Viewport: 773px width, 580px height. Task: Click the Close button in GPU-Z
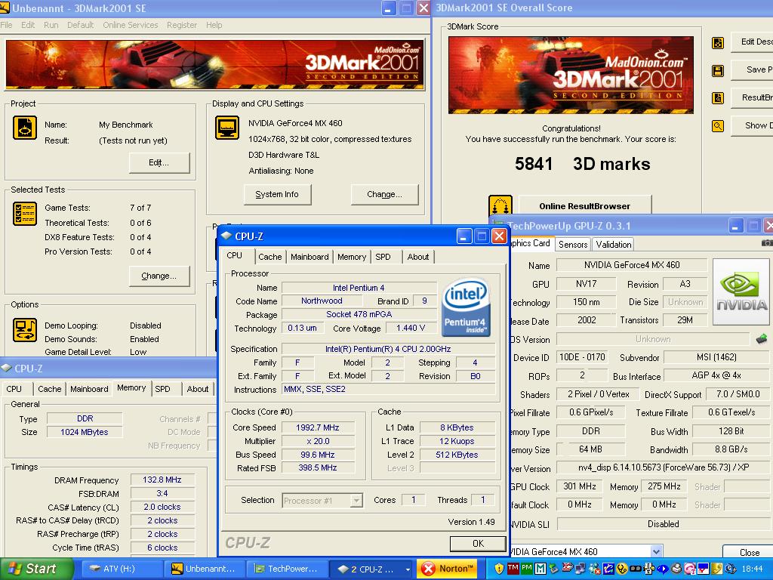tap(750, 552)
